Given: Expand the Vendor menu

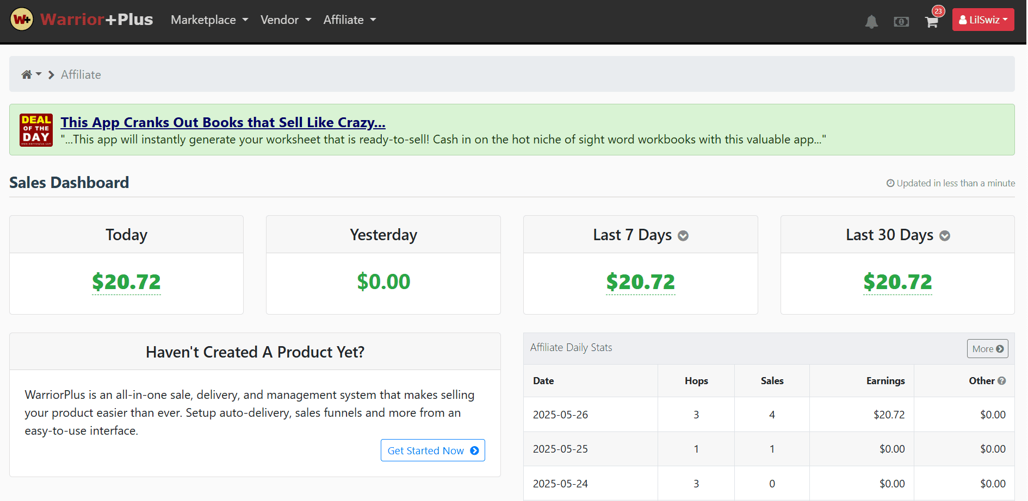Looking at the screenshot, I should coord(286,20).
